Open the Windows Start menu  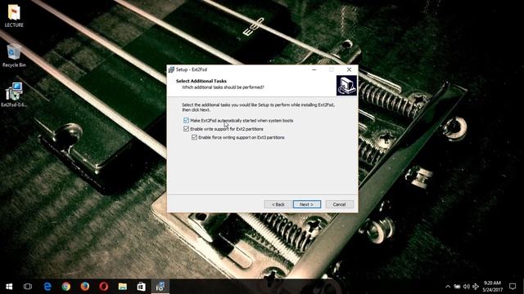point(9,287)
